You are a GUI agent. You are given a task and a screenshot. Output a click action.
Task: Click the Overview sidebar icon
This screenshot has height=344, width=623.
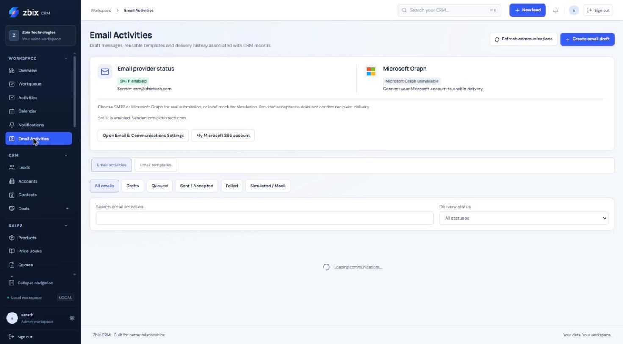tap(12, 70)
